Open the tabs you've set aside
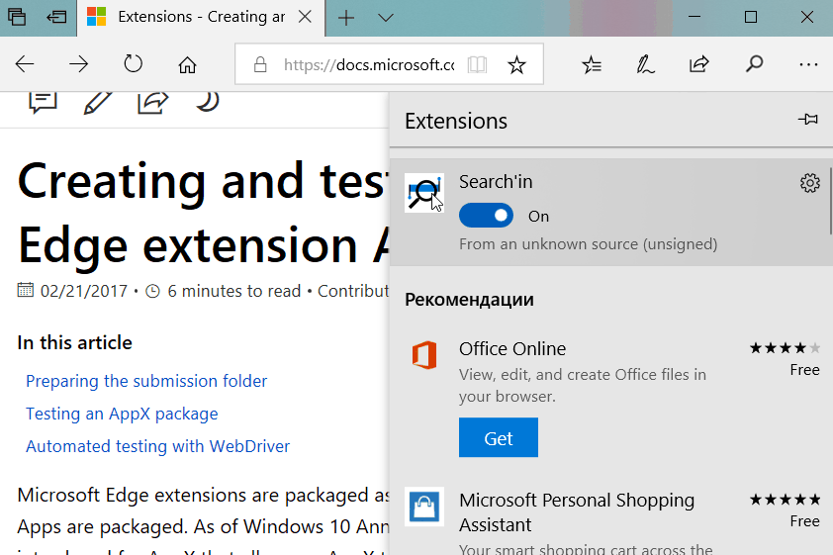 pyautogui.click(x=17, y=17)
